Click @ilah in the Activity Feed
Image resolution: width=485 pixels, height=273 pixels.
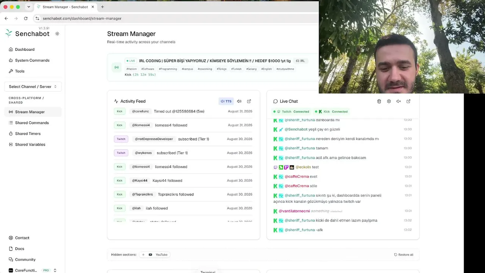[x=136, y=208]
